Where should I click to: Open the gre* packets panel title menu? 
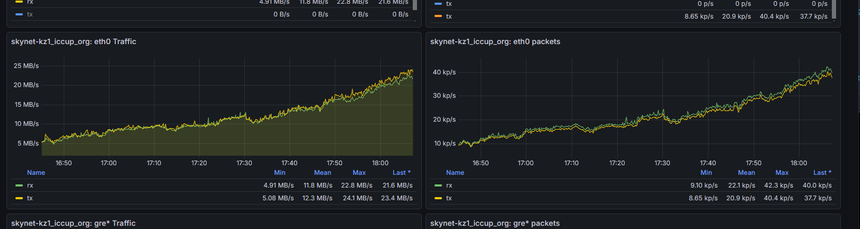coord(495,223)
